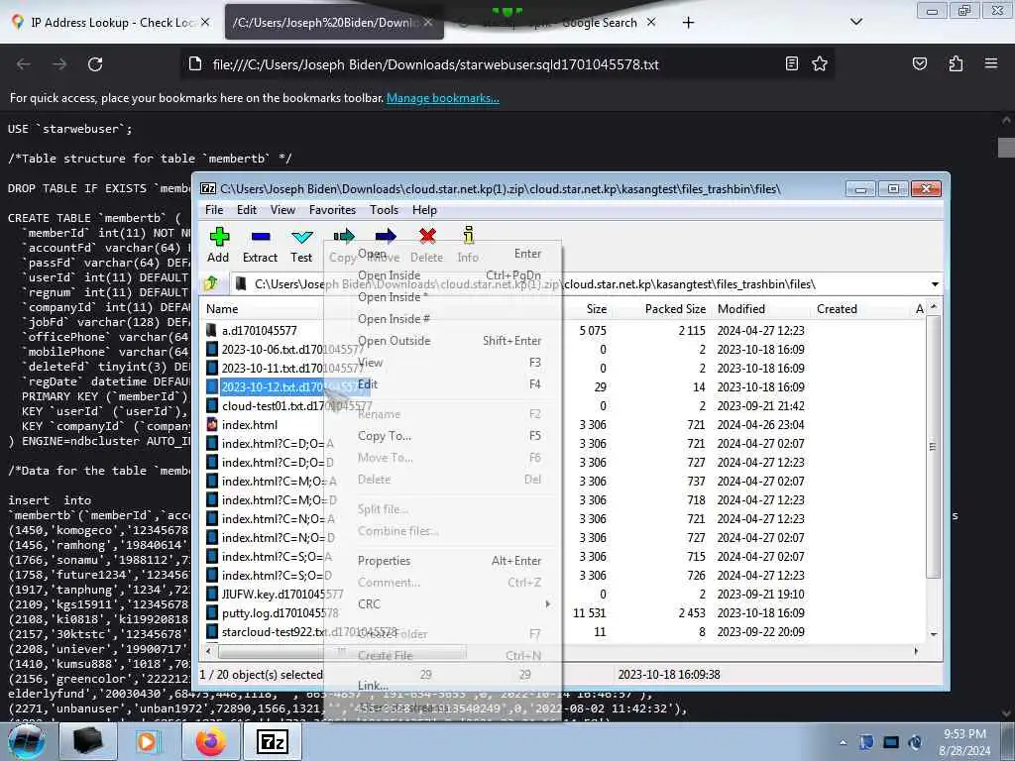The height and width of the screenshot is (761, 1015).
Task: Sort by the Packed Size column header
Action: pos(675,309)
